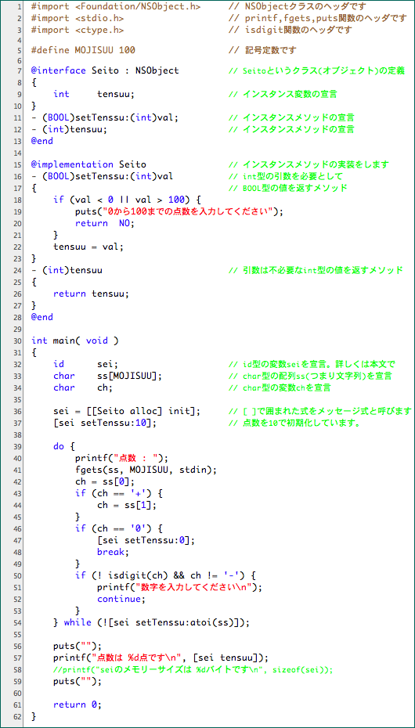The width and height of the screenshot is (415, 728).
Task: Click the 'int main( void )' declaration
Action: [x=74, y=341]
